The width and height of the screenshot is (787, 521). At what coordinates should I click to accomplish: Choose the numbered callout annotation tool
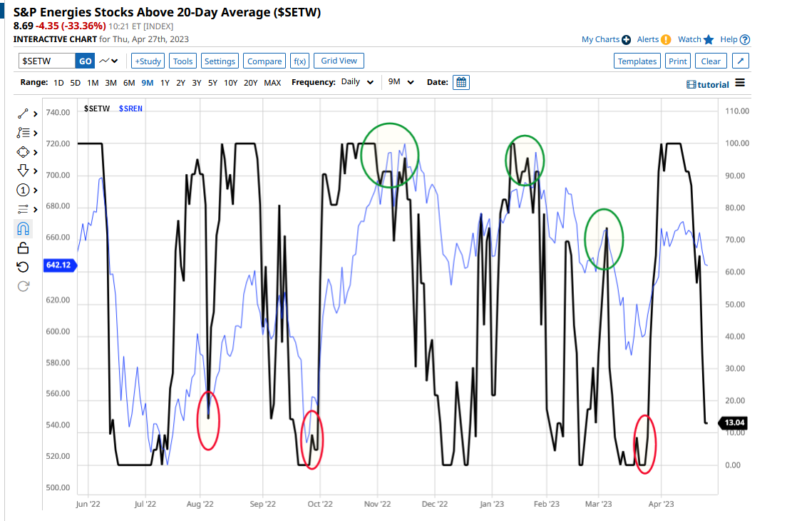point(22,190)
